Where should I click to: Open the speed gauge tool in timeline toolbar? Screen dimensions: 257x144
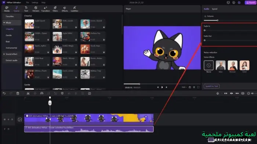click(42, 93)
